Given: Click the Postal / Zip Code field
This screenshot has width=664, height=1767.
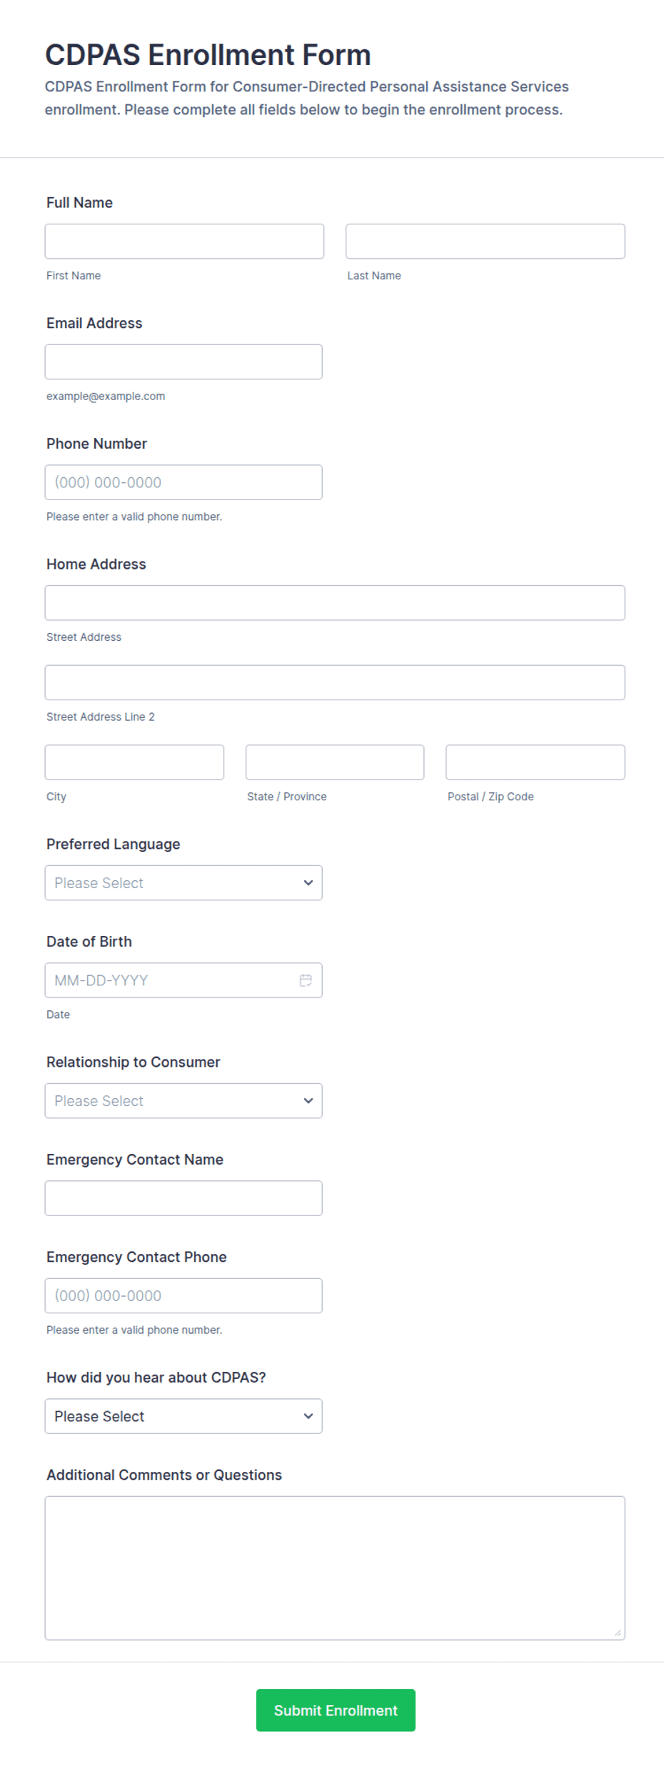Looking at the screenshot, I should click(535, 762).
